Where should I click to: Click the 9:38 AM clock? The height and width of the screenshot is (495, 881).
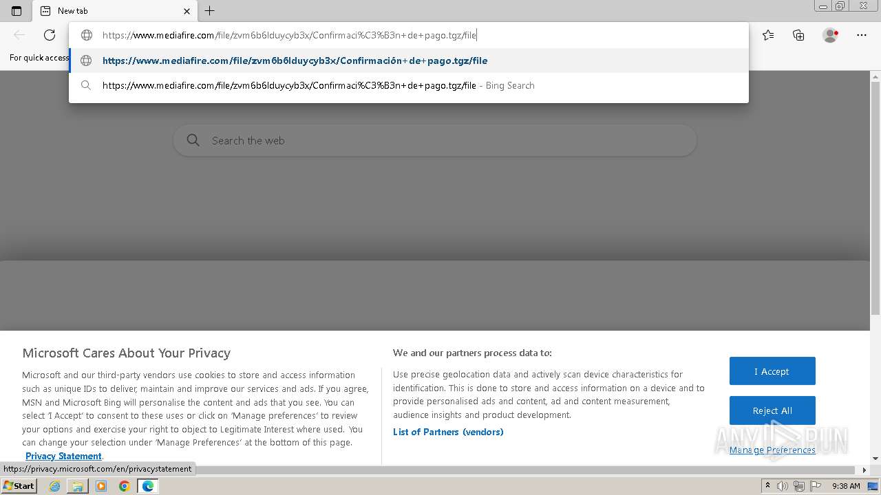[x=846, y=486]
